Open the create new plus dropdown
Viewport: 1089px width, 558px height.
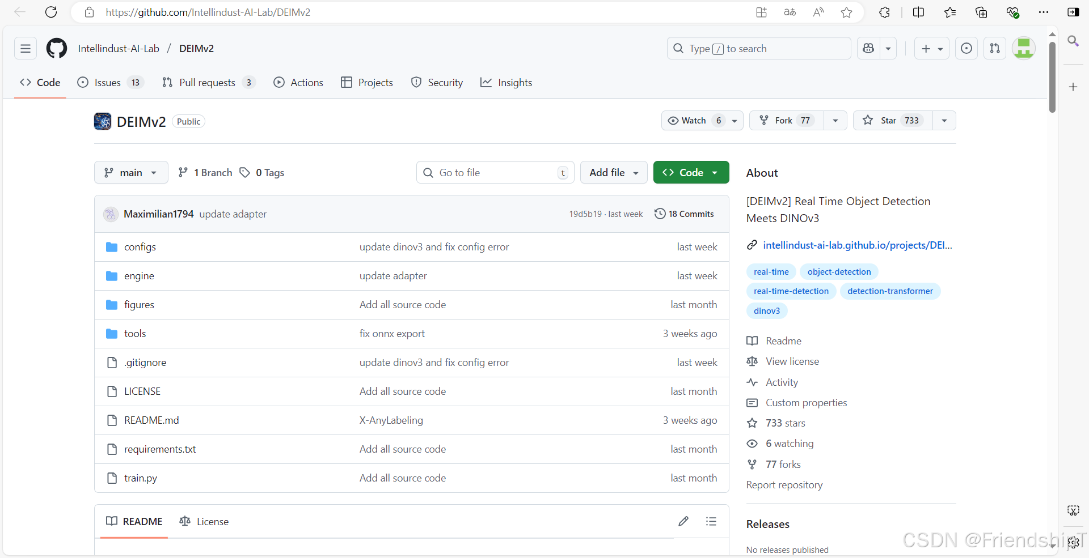tap(931, 48)
